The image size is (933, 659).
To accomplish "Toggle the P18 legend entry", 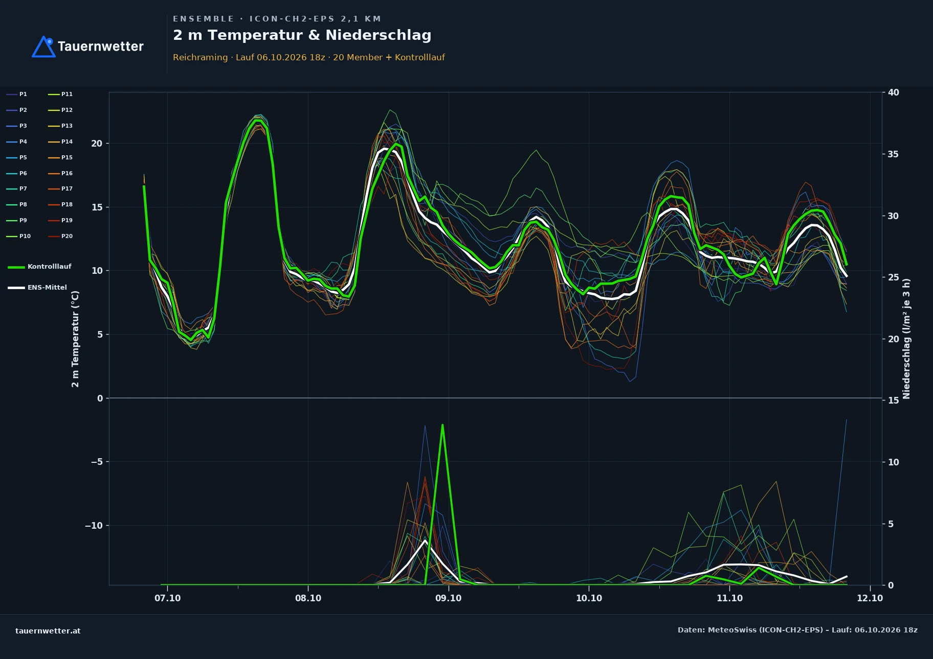I will point(60,205).
